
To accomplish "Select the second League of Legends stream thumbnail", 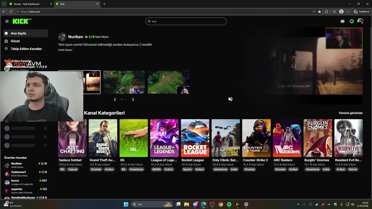I will point(124,82).
